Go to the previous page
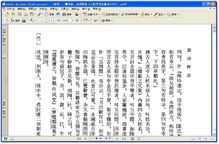The height and width of the screenshot is (144, 219). [85, 139]
